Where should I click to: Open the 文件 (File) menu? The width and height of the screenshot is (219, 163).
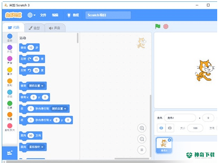43,15
